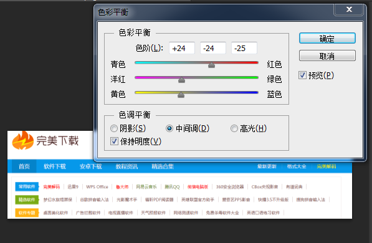Screen dimensions: 372x243
Task: Click the 首页 tab in the page image
Action: 24,166
